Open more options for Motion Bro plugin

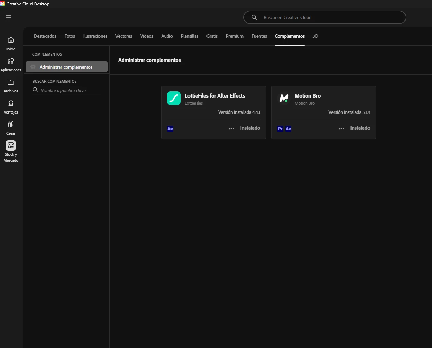[x=342, y=129]
